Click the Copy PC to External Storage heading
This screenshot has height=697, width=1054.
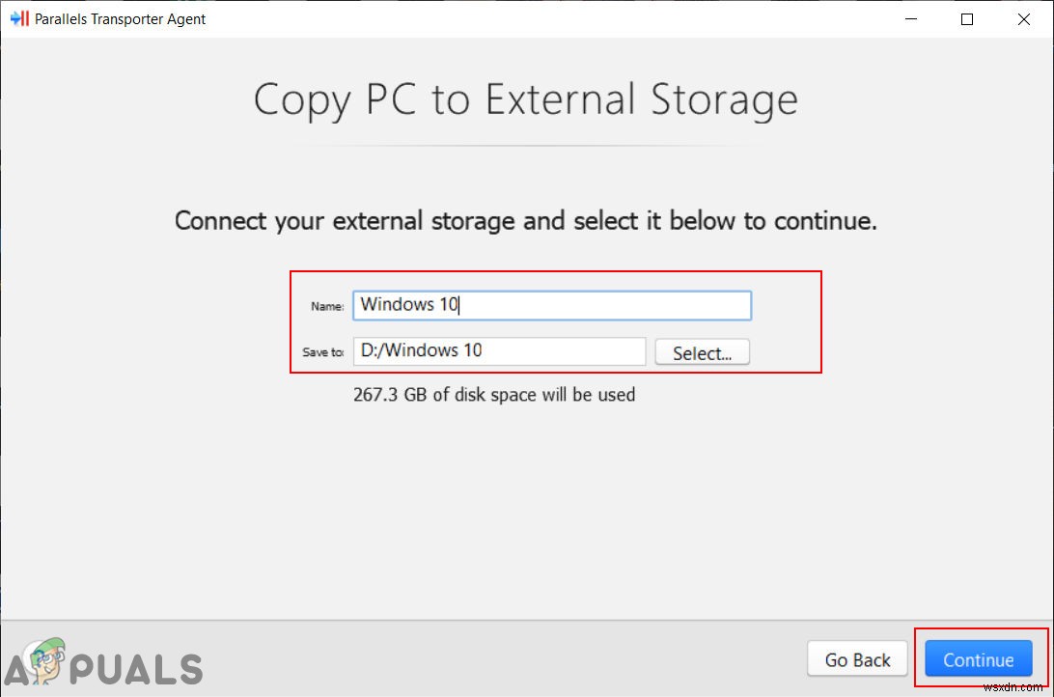[526, 98]
